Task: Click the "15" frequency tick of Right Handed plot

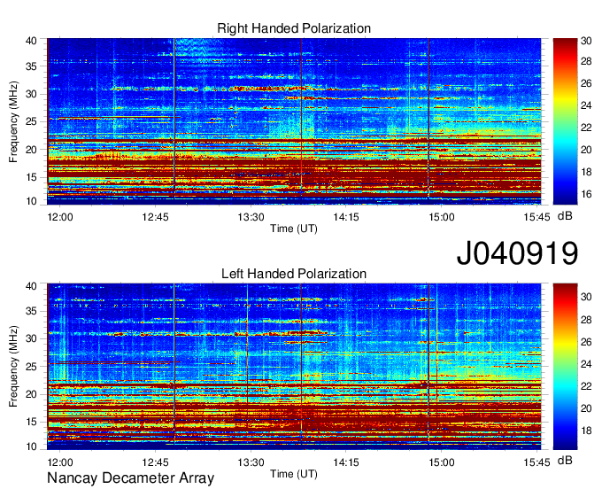Action: [31, 177]
